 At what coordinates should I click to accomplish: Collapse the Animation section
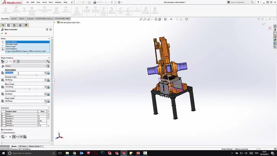point(49,108)
